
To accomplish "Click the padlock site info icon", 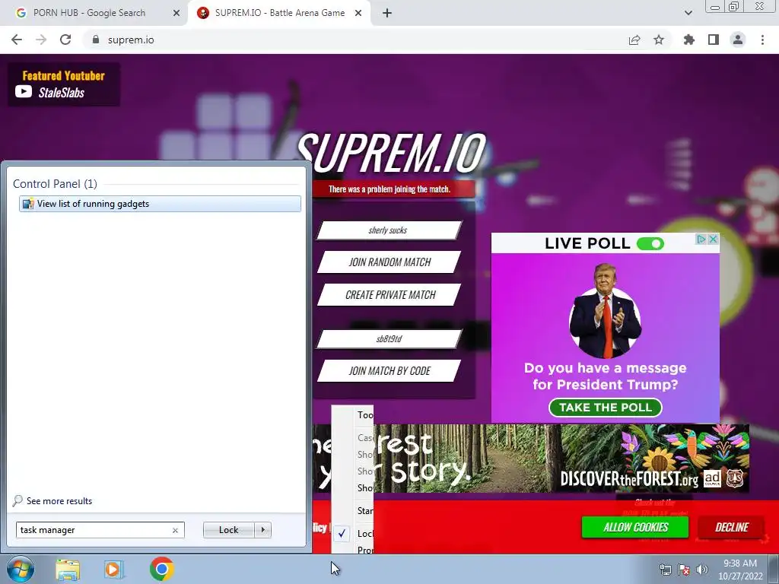I will (96, 40).
